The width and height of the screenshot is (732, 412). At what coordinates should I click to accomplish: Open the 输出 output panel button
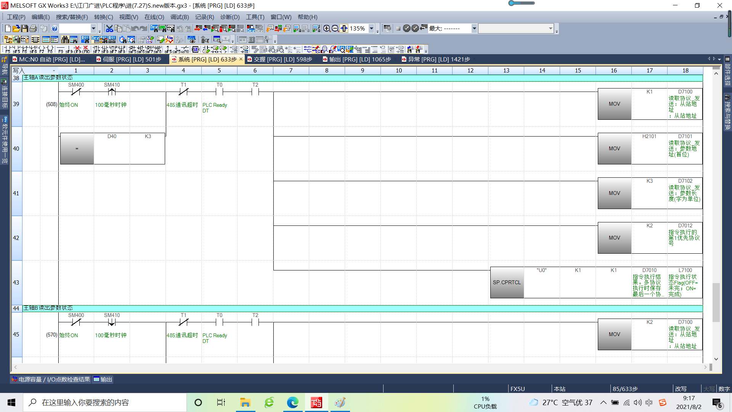point(103,380)
